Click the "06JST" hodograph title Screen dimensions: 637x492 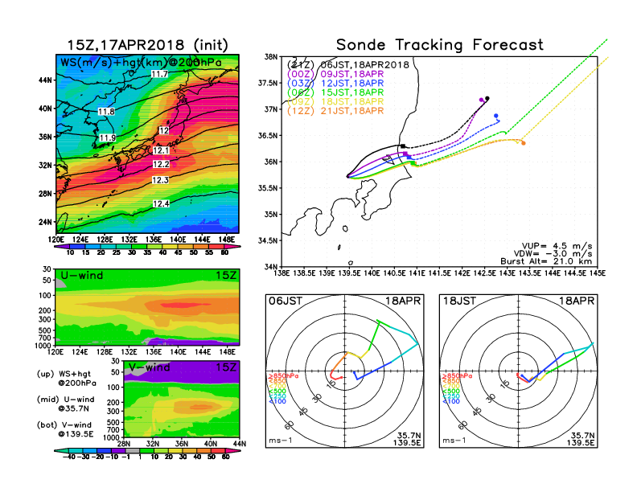pos(286,301)
